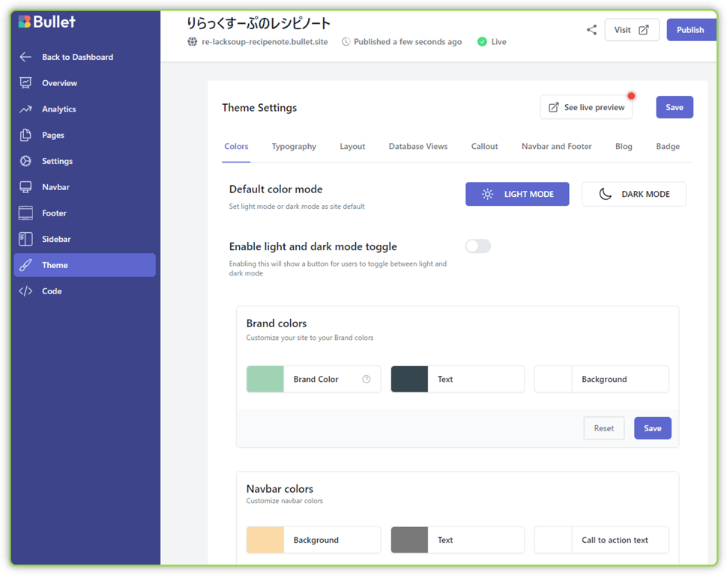727x575 pixels.
Task: Go Back to Dashboard
Action: click(x=85, y=57)
